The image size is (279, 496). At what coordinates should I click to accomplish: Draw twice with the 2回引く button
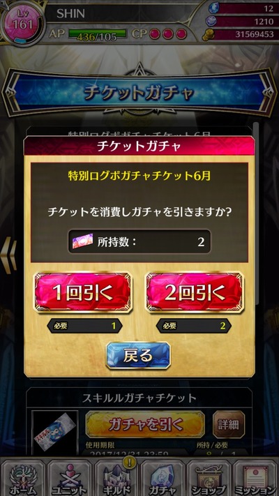pyautogui.click(x=195, y=292)
